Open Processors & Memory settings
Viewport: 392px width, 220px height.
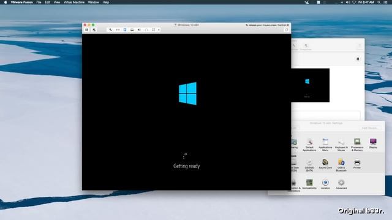[357, 145]
